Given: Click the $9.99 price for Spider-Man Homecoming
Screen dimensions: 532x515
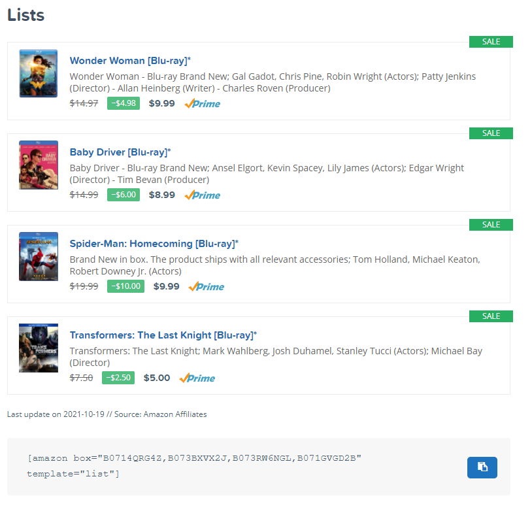Looking at the screenshot, I should point(166,286).
